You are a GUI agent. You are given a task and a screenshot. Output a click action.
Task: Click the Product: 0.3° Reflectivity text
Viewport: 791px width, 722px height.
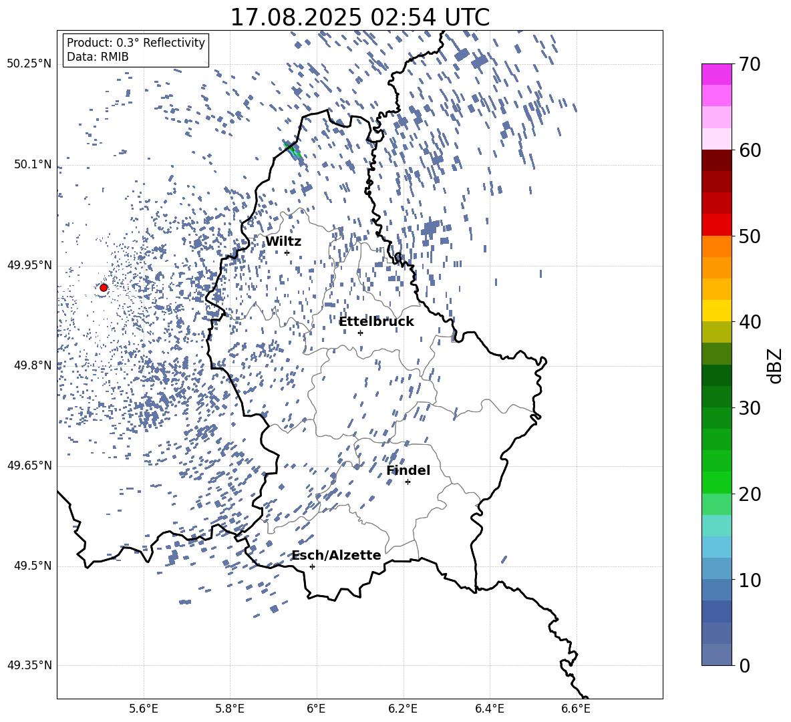click(136, 43)
